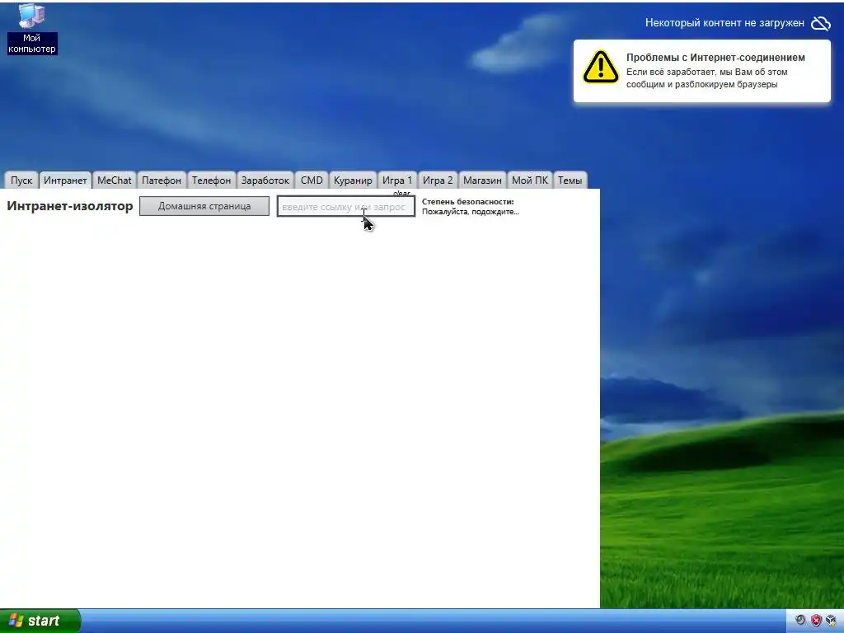Click the red security shield tray icon
The image size is (844, 633).
pyautogui.click(x=816, y=620)
